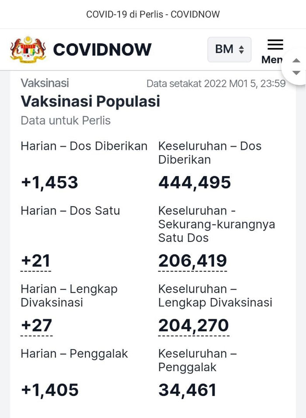Click the +1,453 daily doses figure
This screenshot has height=418, width=306.
49,183
